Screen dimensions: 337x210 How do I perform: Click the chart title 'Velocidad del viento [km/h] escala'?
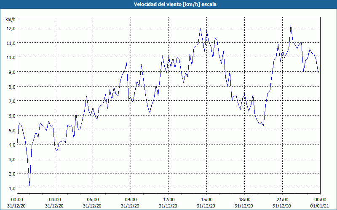[x=175, y=4]
